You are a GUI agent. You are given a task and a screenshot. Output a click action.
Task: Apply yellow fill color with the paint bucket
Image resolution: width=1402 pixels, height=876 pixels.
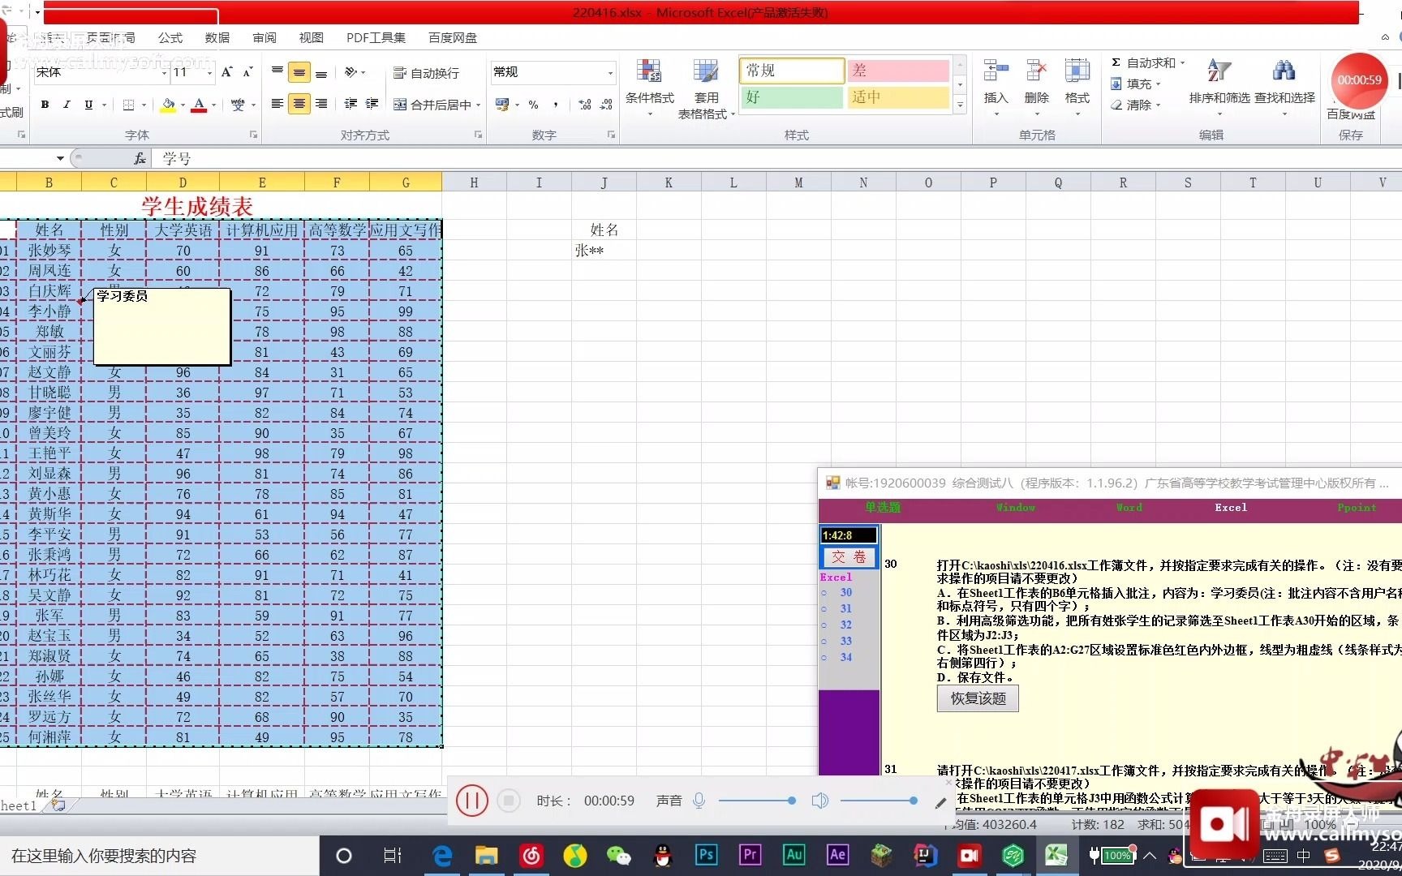point(168,105)
